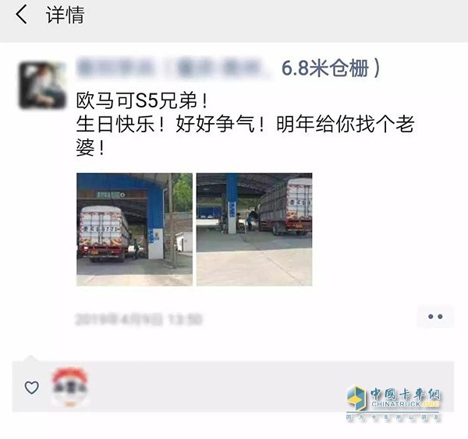468x439 pixels.
Task: Open the two-dot comment menu button
Action: (x=435, y=316)
